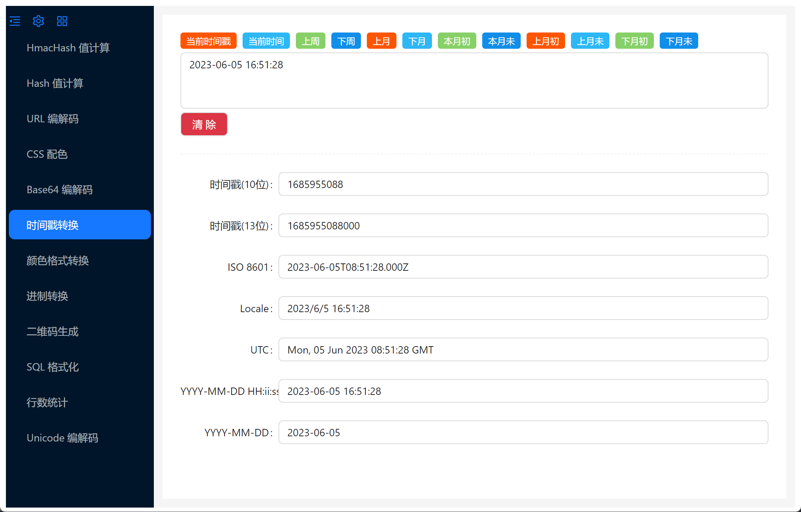Open URL 编解码 in sidebar
The width and height of the screenshot is (801, 512).
[x=53, y=119]
